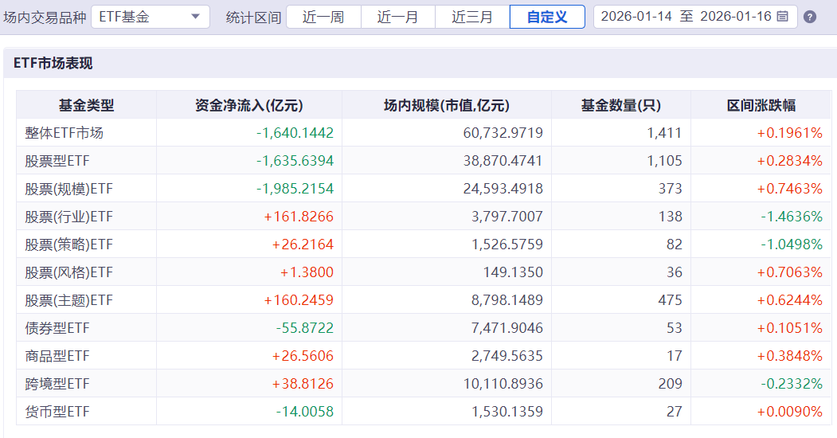Click the market size value 24,593.4918
Viewport: 837px width, 438px height.
(503, 188)
